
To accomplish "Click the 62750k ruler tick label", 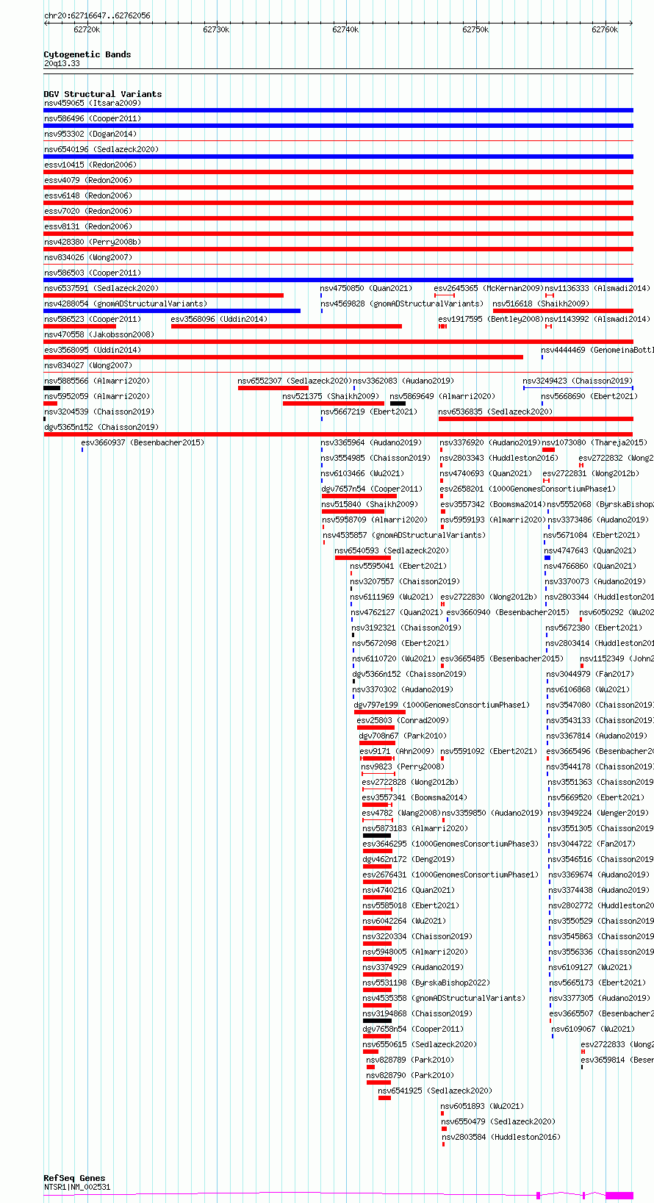I will click(x=475, y=29).
